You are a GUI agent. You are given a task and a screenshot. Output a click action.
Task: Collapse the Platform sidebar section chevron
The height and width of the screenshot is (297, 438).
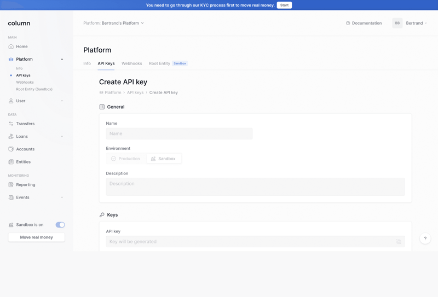pyautogui.click(x=62, y=59)
